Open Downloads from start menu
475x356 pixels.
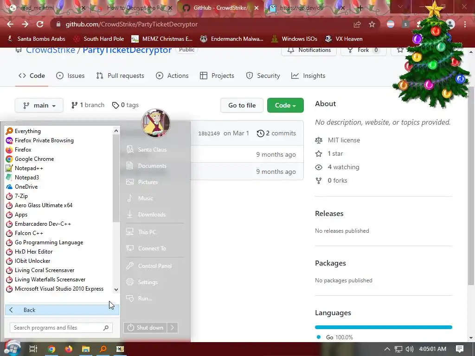(146, 215)
